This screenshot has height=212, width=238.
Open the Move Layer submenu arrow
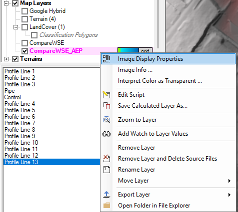tap(229, 181)
